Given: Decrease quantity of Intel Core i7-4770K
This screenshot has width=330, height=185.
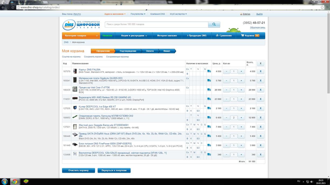Looking at the screenshot, I should pyautogui.click(x=226, y=90).
